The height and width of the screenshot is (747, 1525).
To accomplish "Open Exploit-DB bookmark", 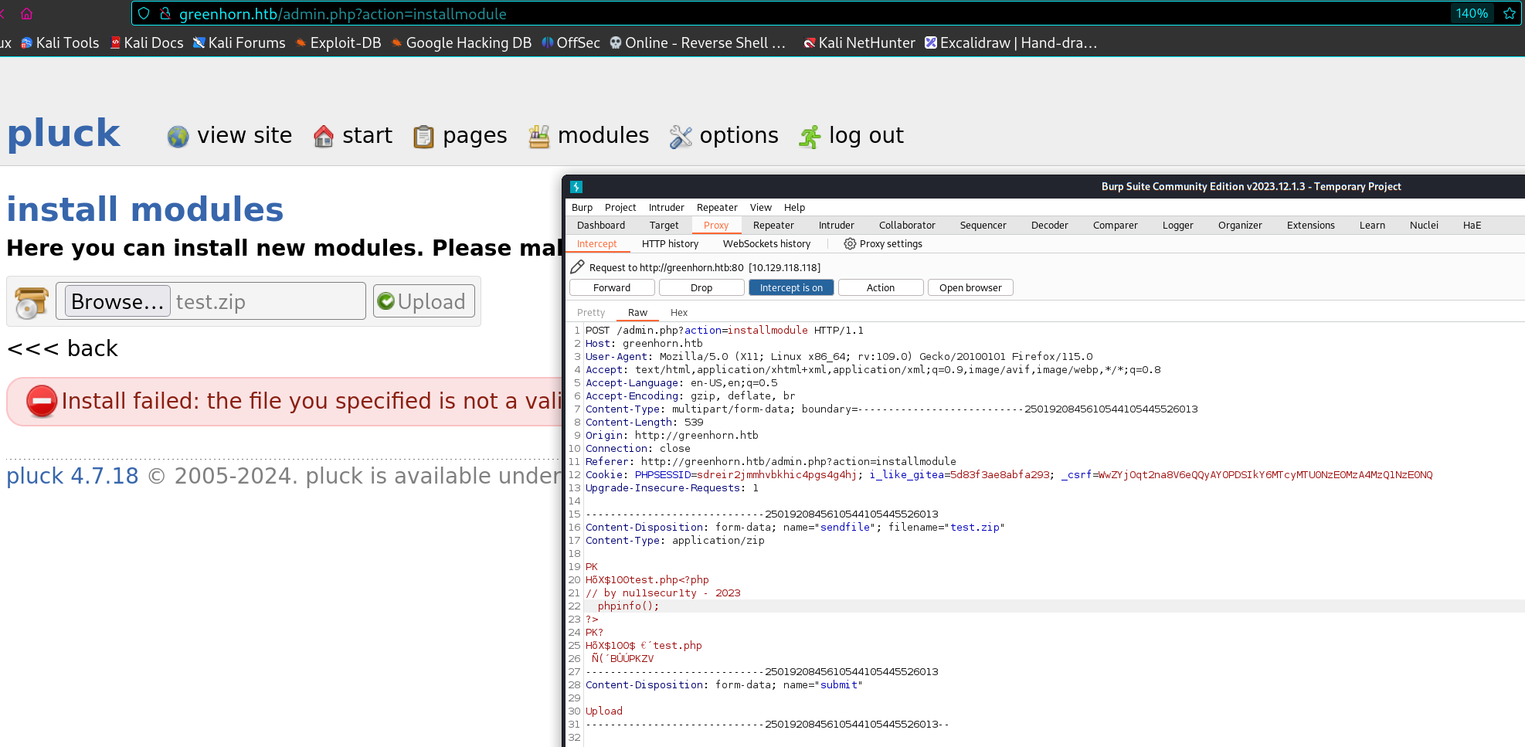I will (339, 43).
